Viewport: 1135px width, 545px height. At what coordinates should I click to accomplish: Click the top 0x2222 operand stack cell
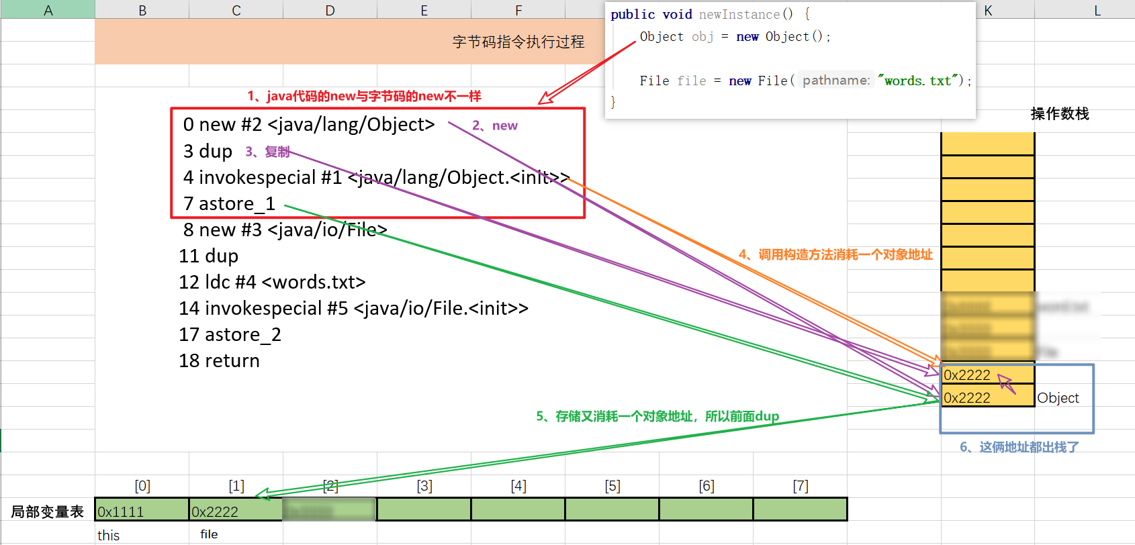point(987,375)
